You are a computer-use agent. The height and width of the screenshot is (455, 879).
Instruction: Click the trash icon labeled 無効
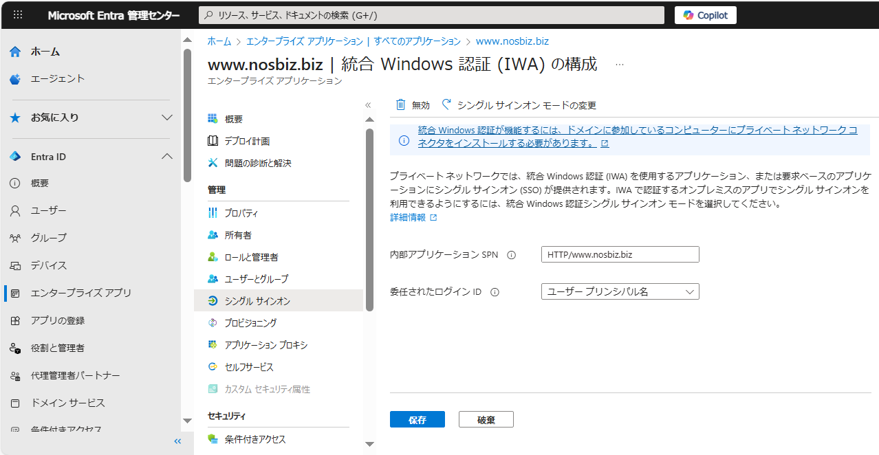pos(400,105)
